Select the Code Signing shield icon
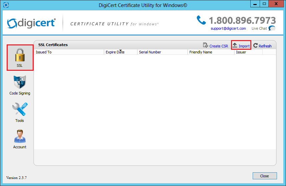286x186 pixels. pos(20,82)
